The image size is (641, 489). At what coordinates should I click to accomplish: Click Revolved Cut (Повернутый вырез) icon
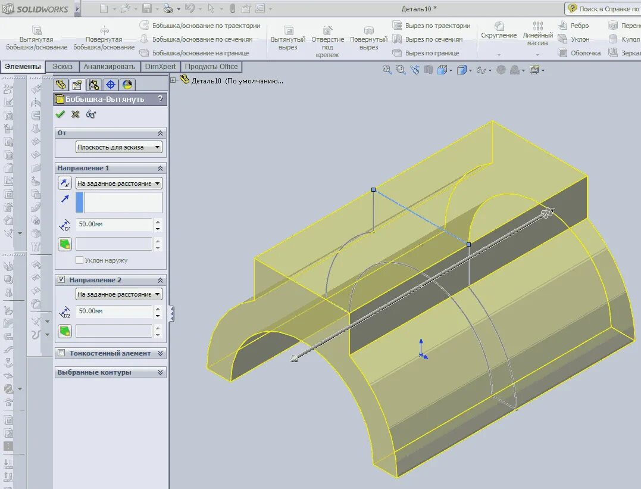tap(369, 30)
